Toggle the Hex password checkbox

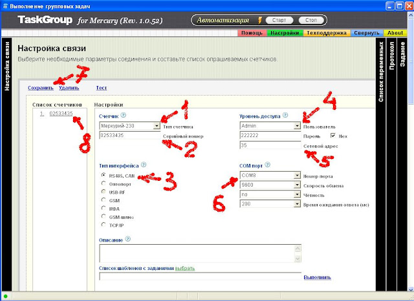point(333,136)
